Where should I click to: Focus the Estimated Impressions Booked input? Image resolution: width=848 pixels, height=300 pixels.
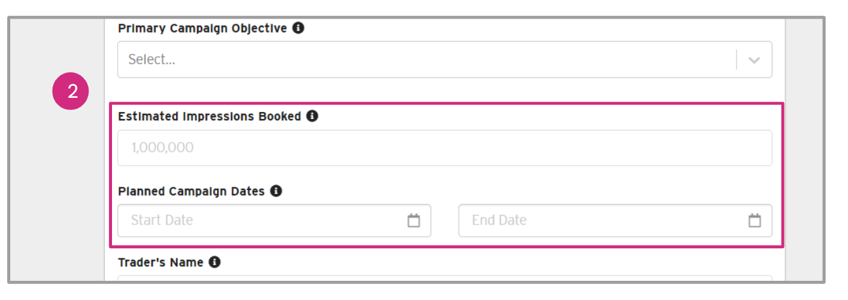coord(444,148)
